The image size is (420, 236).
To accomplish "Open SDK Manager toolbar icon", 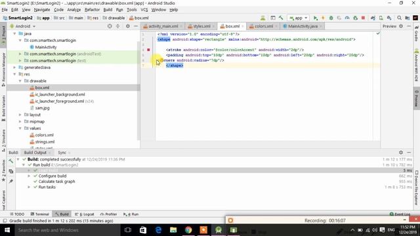I will tap(389, 18).
